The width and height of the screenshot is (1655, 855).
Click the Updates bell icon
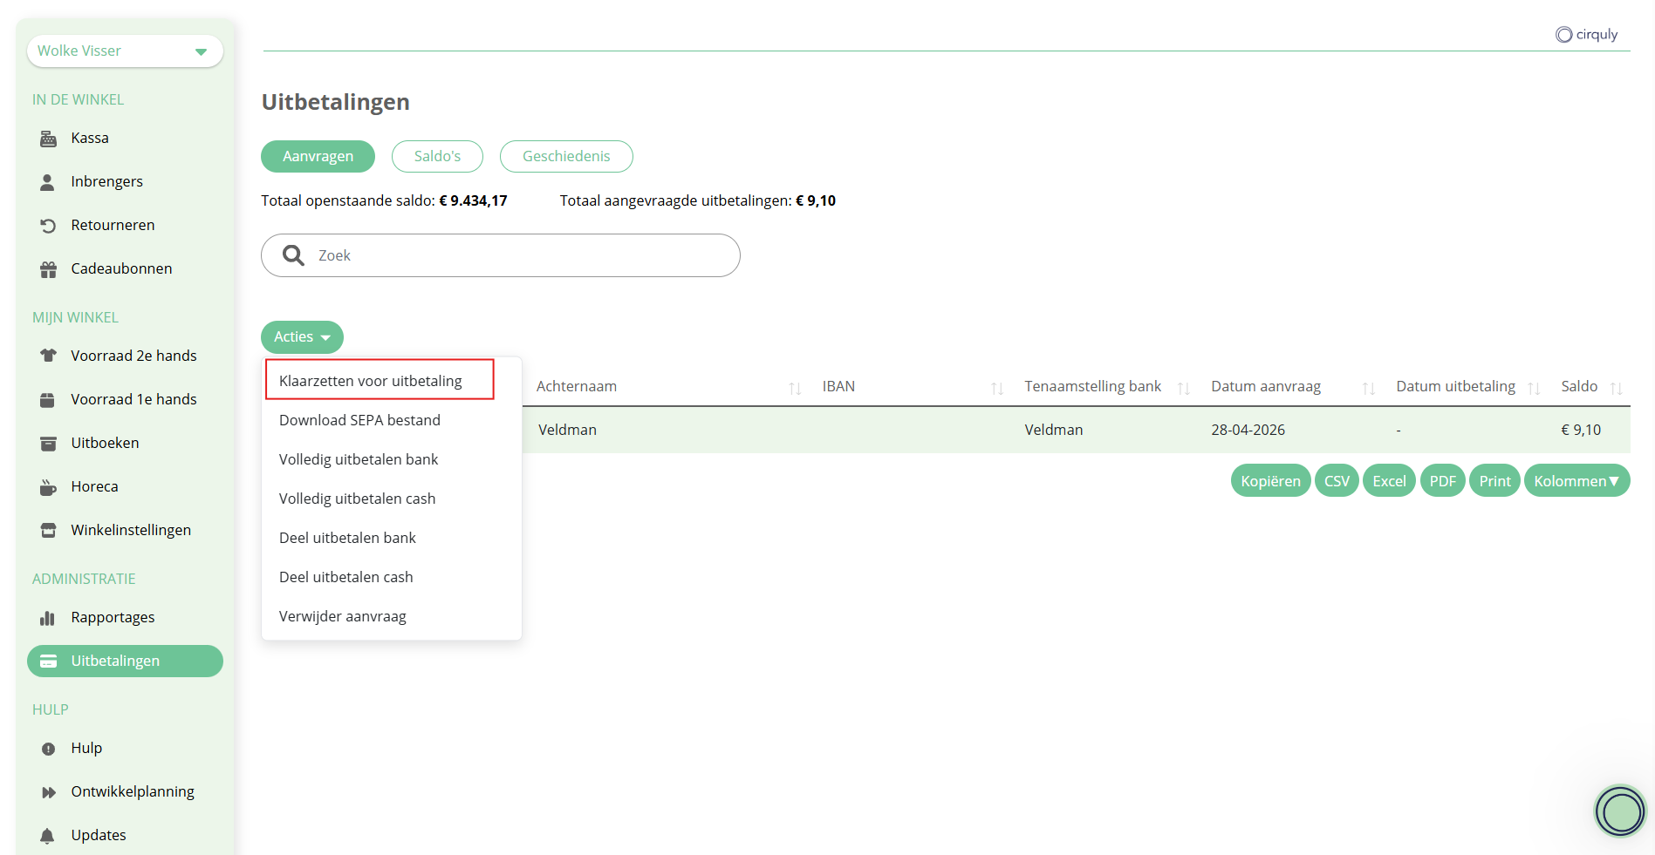pos(48,836)
